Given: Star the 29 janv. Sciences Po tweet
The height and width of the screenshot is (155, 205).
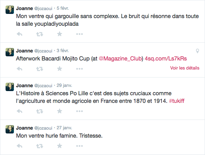Looking at the screenshot, I should pyautogui.click(x=60, y=111).
